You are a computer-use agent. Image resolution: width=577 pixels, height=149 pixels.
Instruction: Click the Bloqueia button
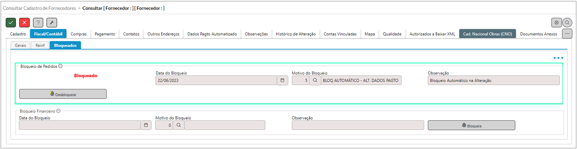click(x=471, y=125)
